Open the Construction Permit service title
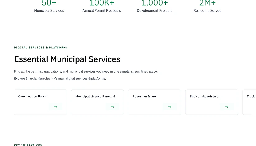This screenshot has height=146, width=256. [33, 97]
